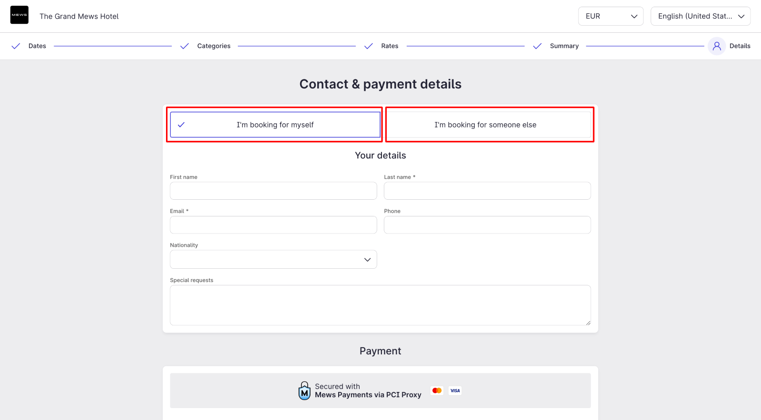Select I'm booking for myself option

point(275,125)
